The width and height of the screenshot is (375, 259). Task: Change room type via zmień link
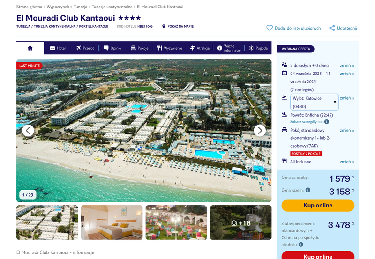pos(347,131)
